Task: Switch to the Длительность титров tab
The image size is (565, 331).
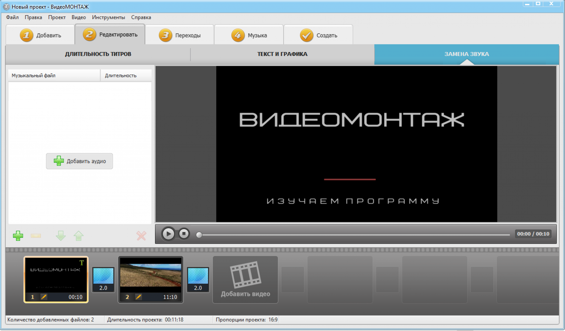Action: (98, 54)
